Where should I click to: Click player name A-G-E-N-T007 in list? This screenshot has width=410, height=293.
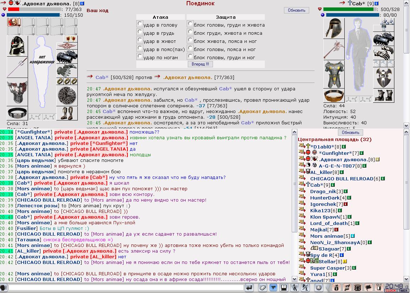click(x=337, y=166)
